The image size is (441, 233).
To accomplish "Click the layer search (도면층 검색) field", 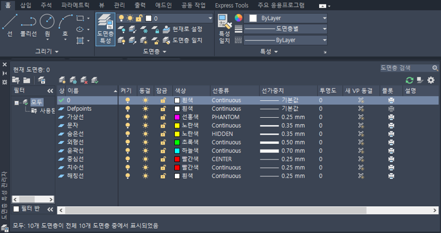I will click(x=406, y=68).
